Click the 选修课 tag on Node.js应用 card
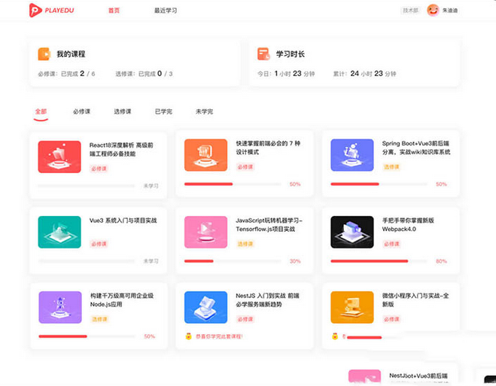The width and height of the screenshot is (496, 386). point(99,319)
